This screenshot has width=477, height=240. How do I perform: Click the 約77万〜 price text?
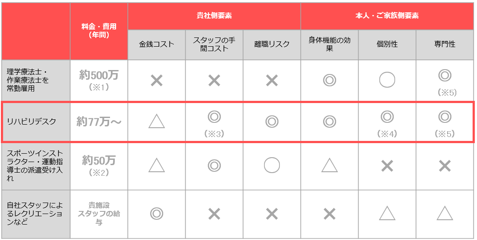point(99,122)
